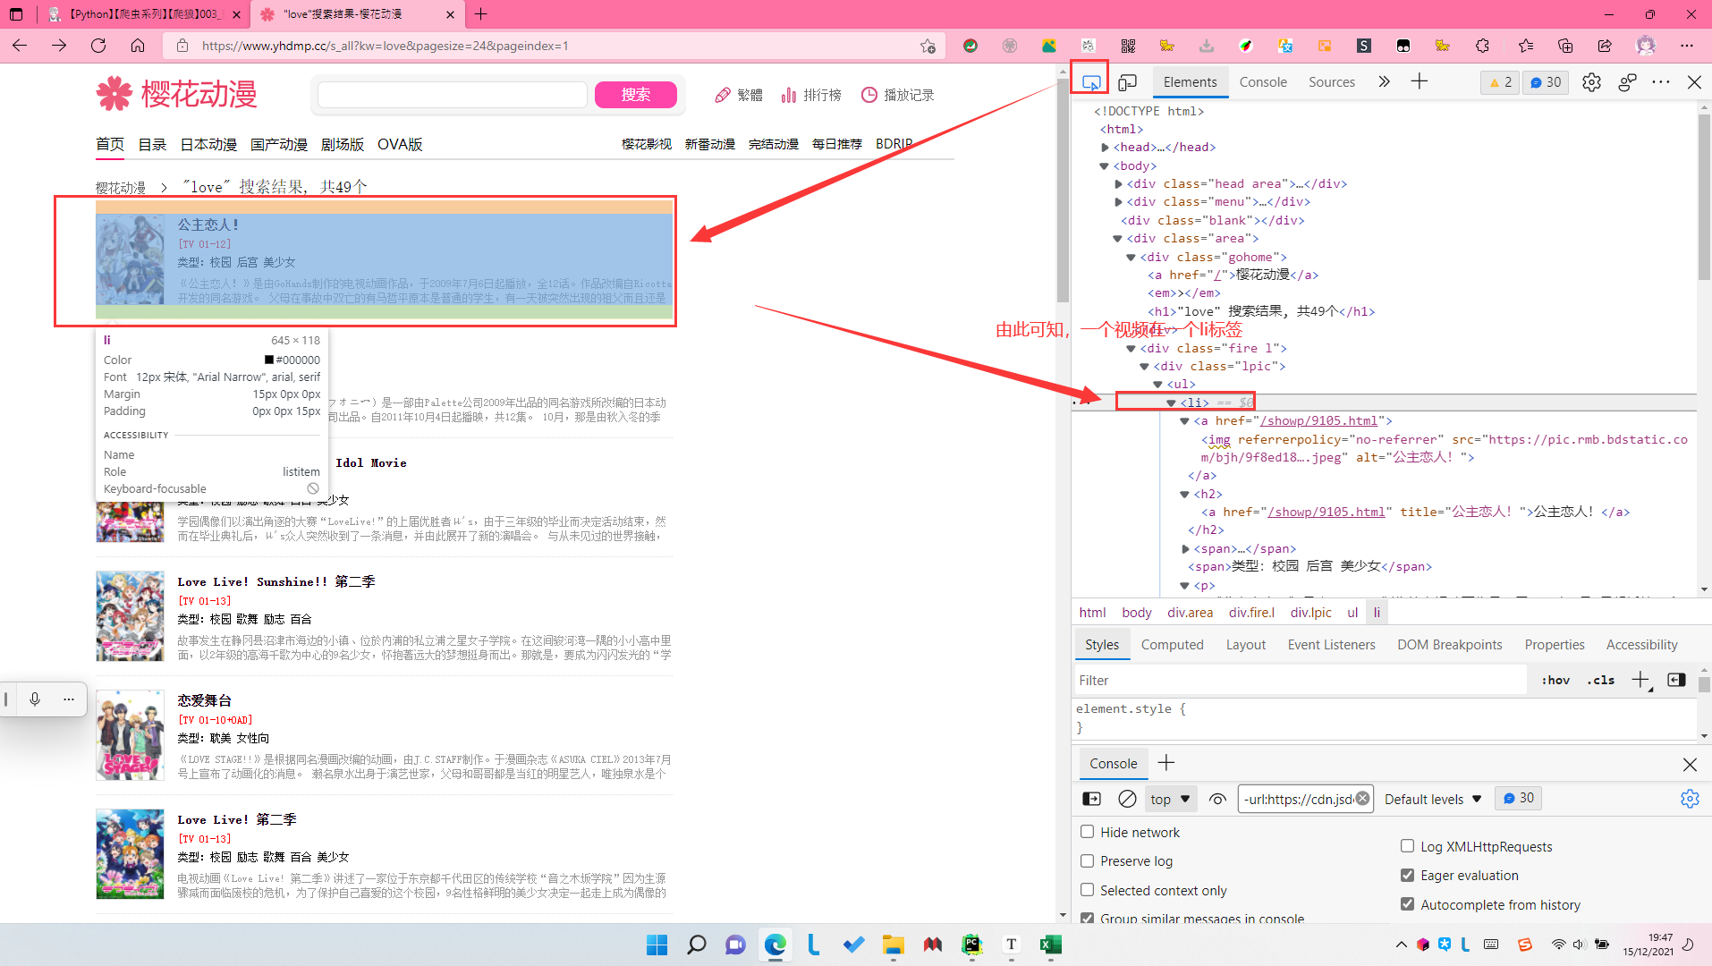1712x966 pixels.
Task: Close the DevTools panel
Action: (x=1694, y=82)
